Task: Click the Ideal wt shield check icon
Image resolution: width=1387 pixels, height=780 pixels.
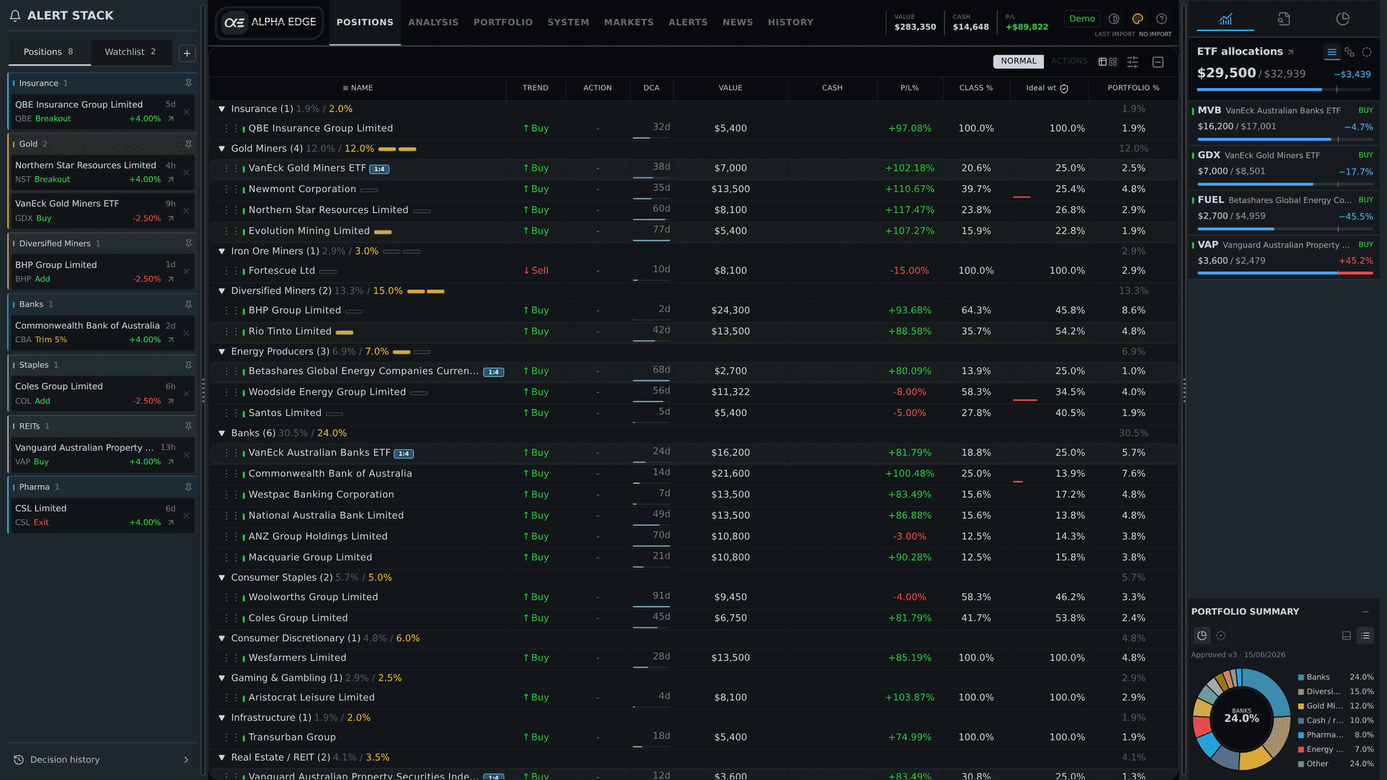Action: 1064,88
